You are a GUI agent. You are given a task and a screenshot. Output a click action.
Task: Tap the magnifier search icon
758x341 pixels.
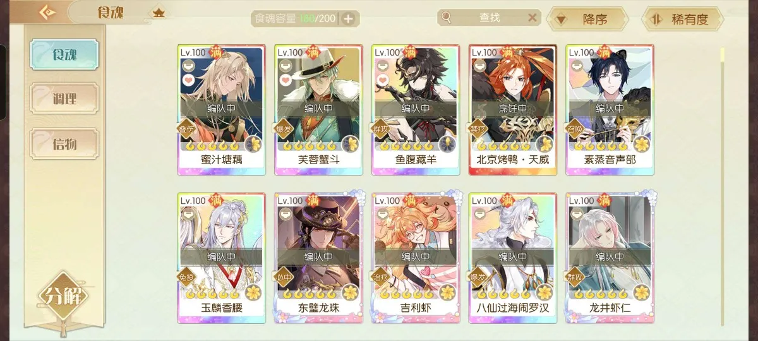[x=447, y=18]
